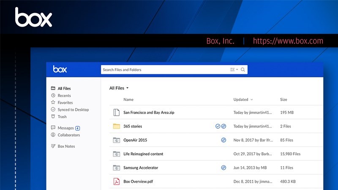Click 'Today by jimmartin41...' for the zip file
Viewport: 338px width, 190px height.
252,112
